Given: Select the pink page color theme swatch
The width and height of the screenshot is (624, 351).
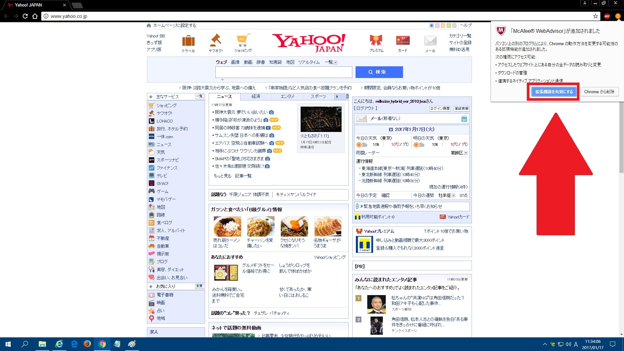Looking at the screenshot, I should 437,25.
